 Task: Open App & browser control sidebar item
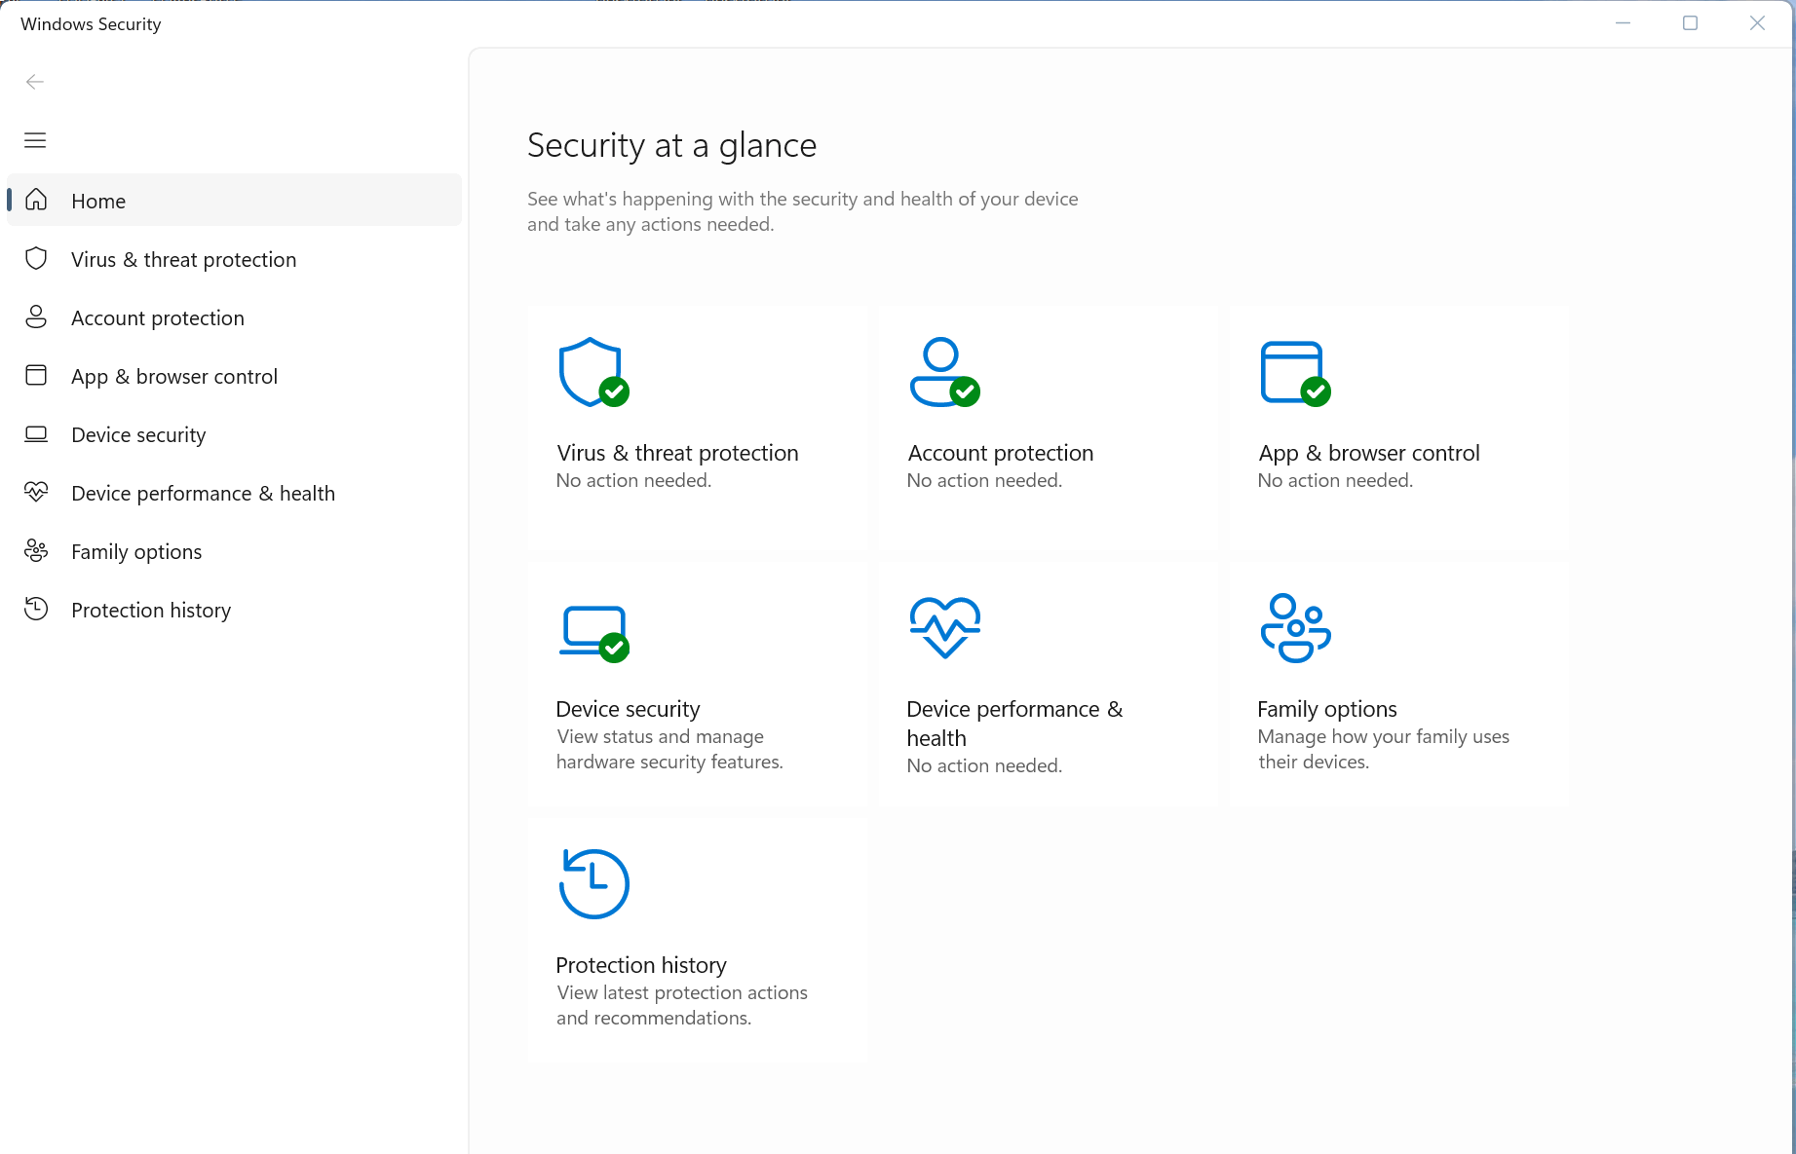coord(173,376)
